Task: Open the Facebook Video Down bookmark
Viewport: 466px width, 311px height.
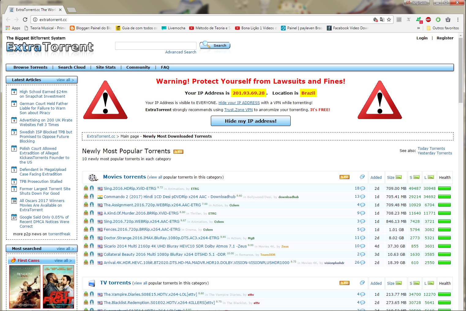Action: [x=348, y=28]
